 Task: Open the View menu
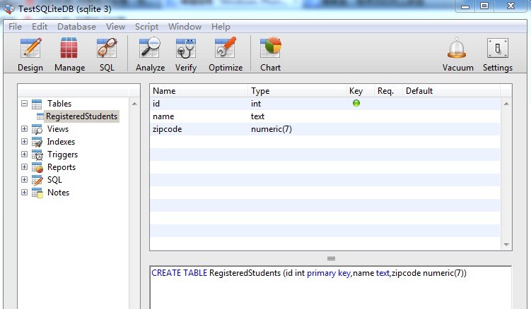point(115,27)
